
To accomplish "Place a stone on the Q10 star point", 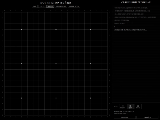I will click(x=90, y=64).
